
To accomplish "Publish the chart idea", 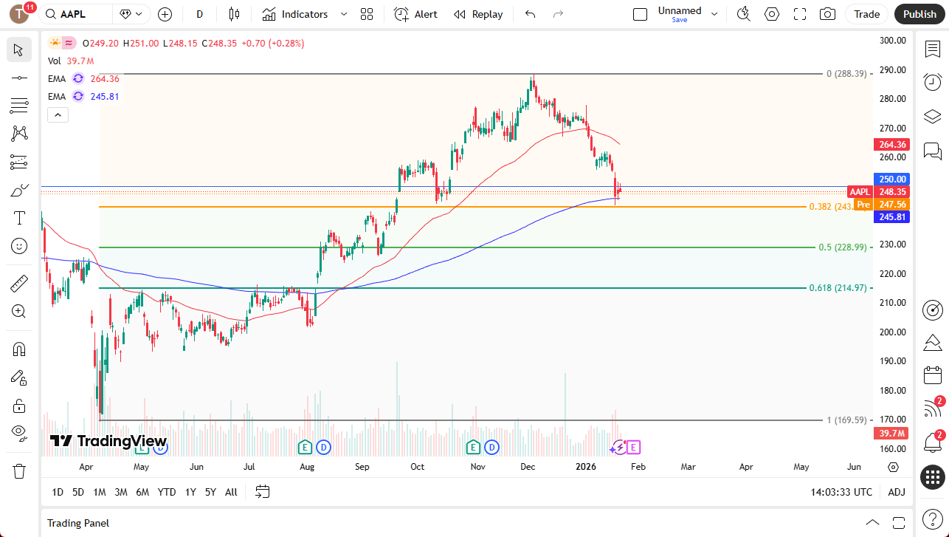I will [919, 14].
